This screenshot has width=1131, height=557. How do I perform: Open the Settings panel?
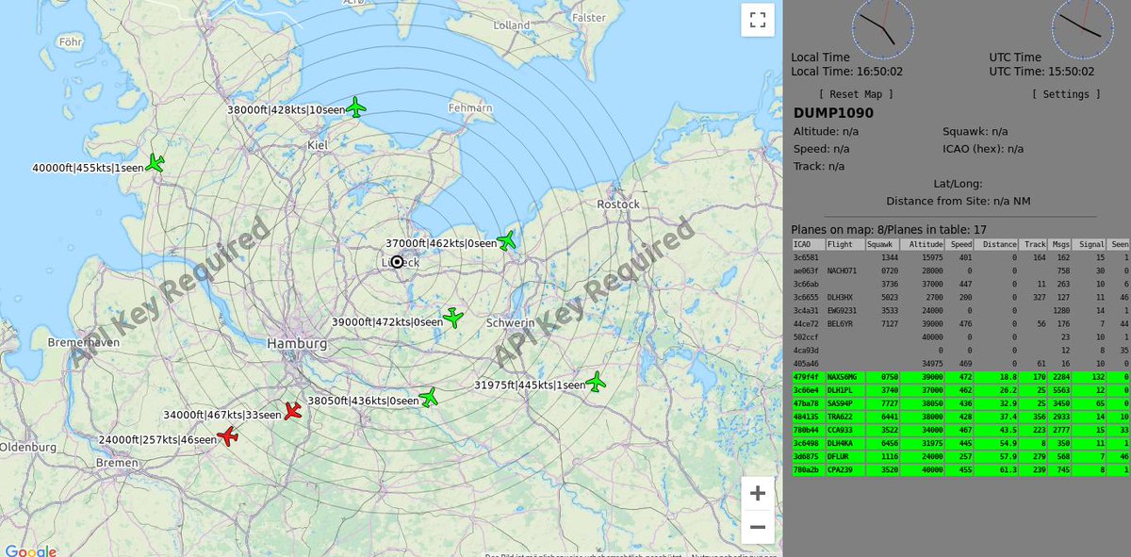pos(1066,94)
